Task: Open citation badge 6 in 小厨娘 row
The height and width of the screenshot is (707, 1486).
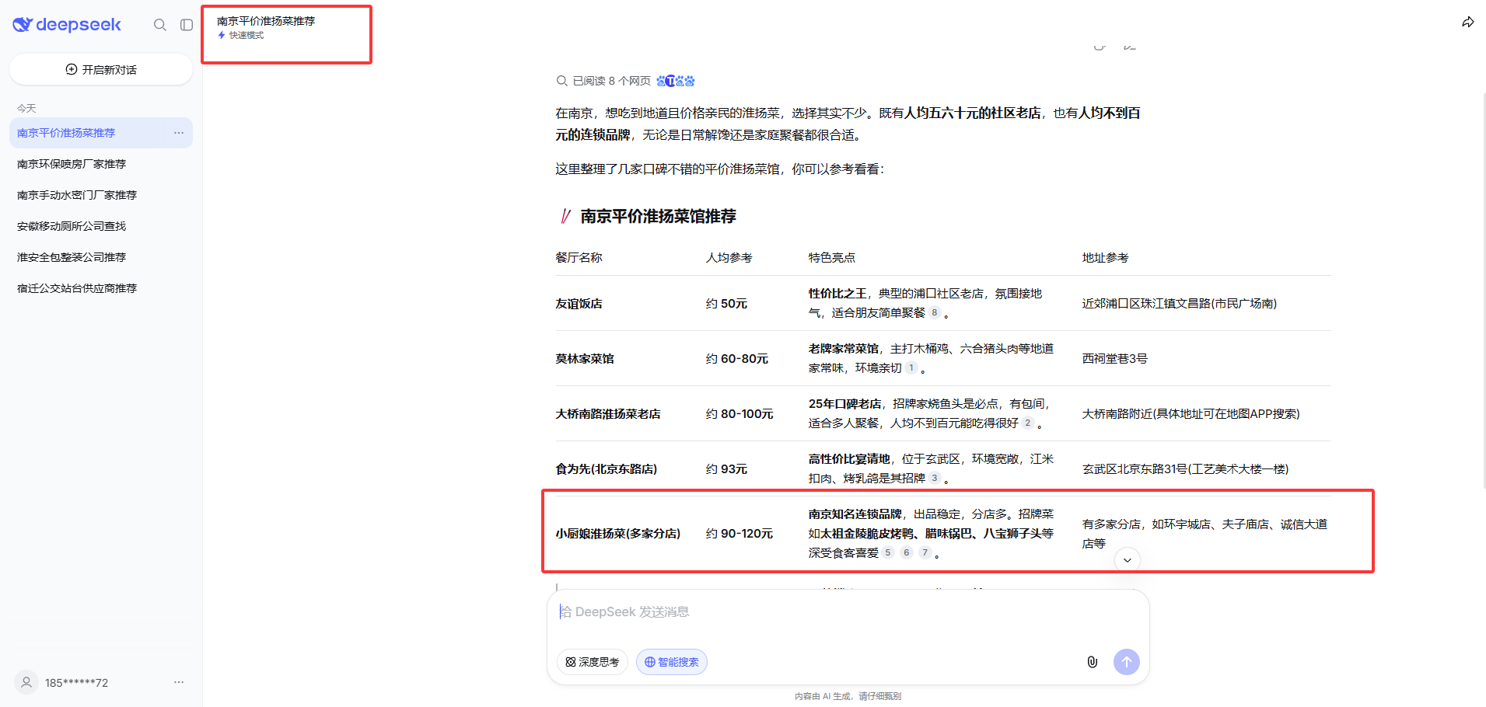Action: click(907, 552)
